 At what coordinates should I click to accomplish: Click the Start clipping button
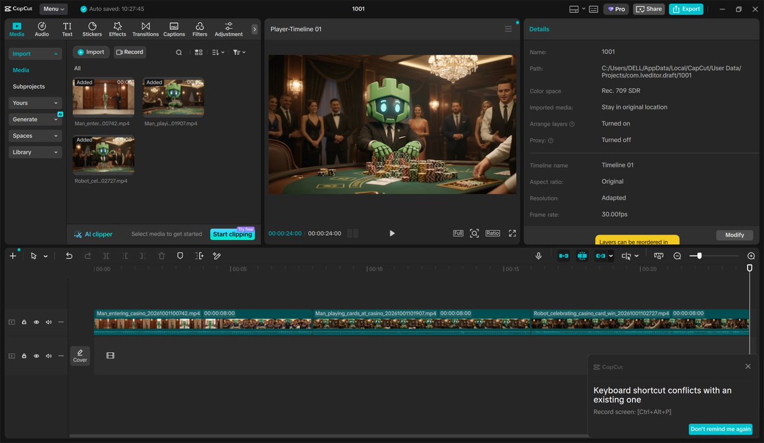(x=232, y=235)
